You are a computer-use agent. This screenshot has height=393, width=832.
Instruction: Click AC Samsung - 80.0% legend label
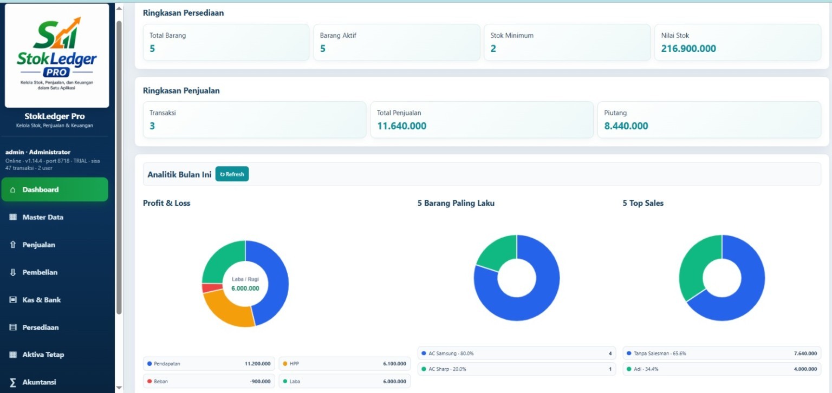point(451,353)
